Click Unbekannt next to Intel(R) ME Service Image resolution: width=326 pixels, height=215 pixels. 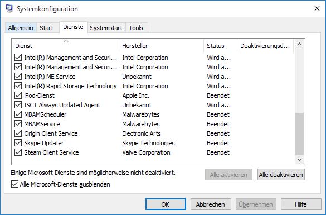pyautogui.click(x=137, y=77)
